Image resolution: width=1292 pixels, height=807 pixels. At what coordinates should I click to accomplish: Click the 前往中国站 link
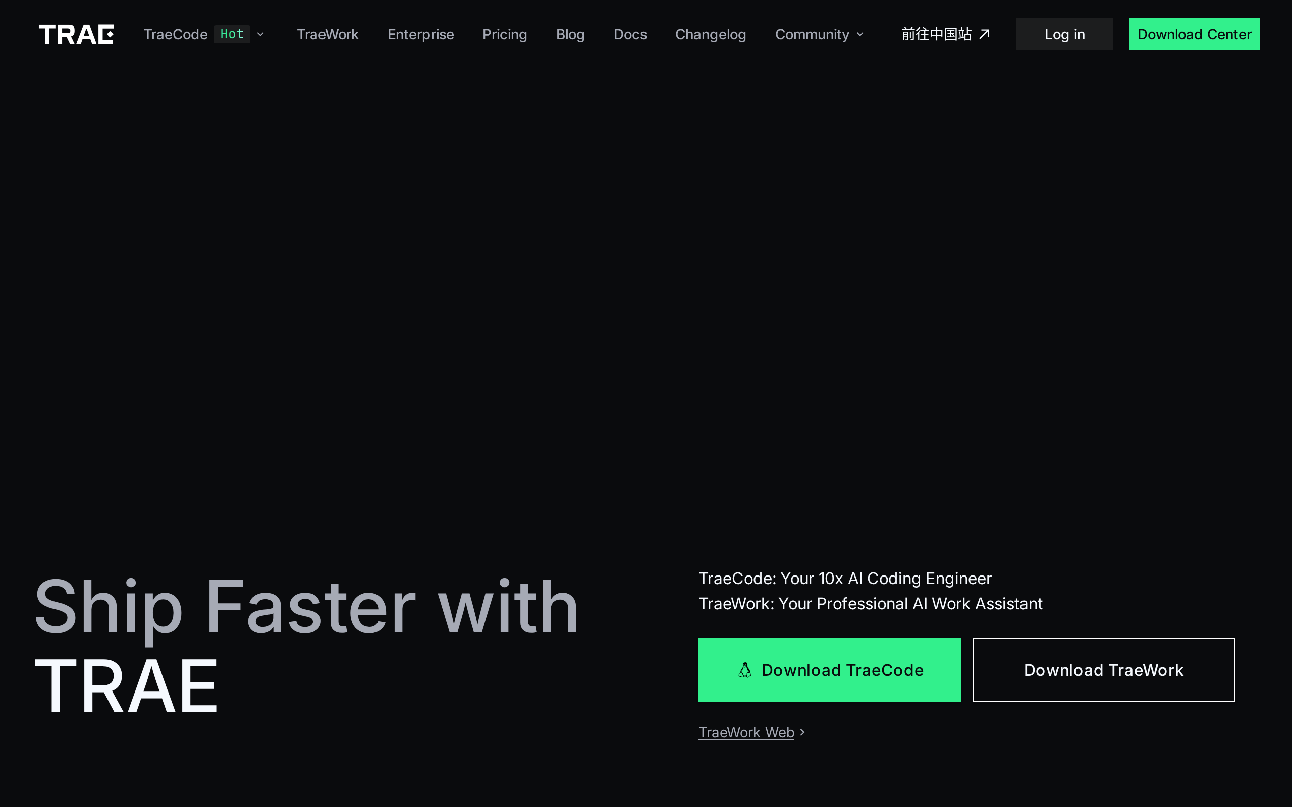[936, 34]
